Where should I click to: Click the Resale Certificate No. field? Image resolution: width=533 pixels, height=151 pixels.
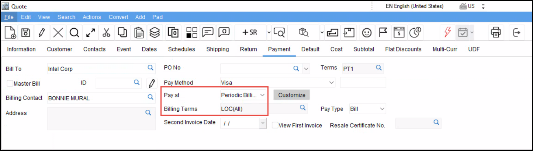414,123
